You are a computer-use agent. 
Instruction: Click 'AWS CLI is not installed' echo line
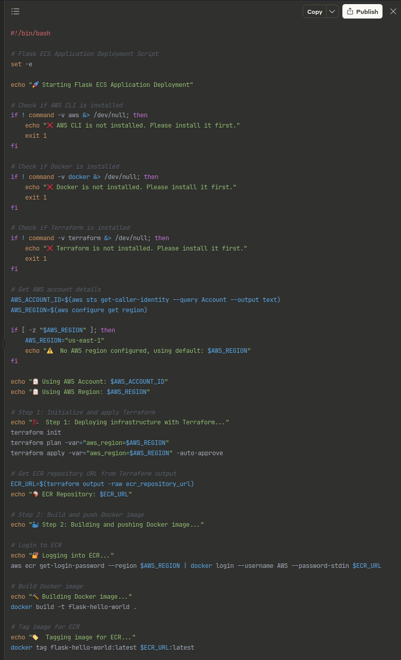coord(133,126)
